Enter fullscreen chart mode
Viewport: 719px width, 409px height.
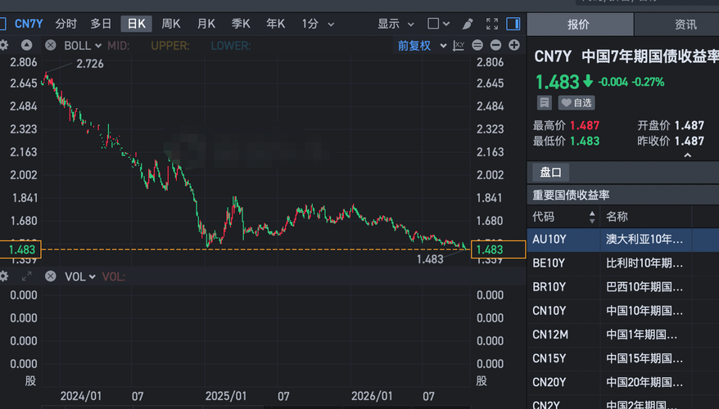tap(492, 24)
